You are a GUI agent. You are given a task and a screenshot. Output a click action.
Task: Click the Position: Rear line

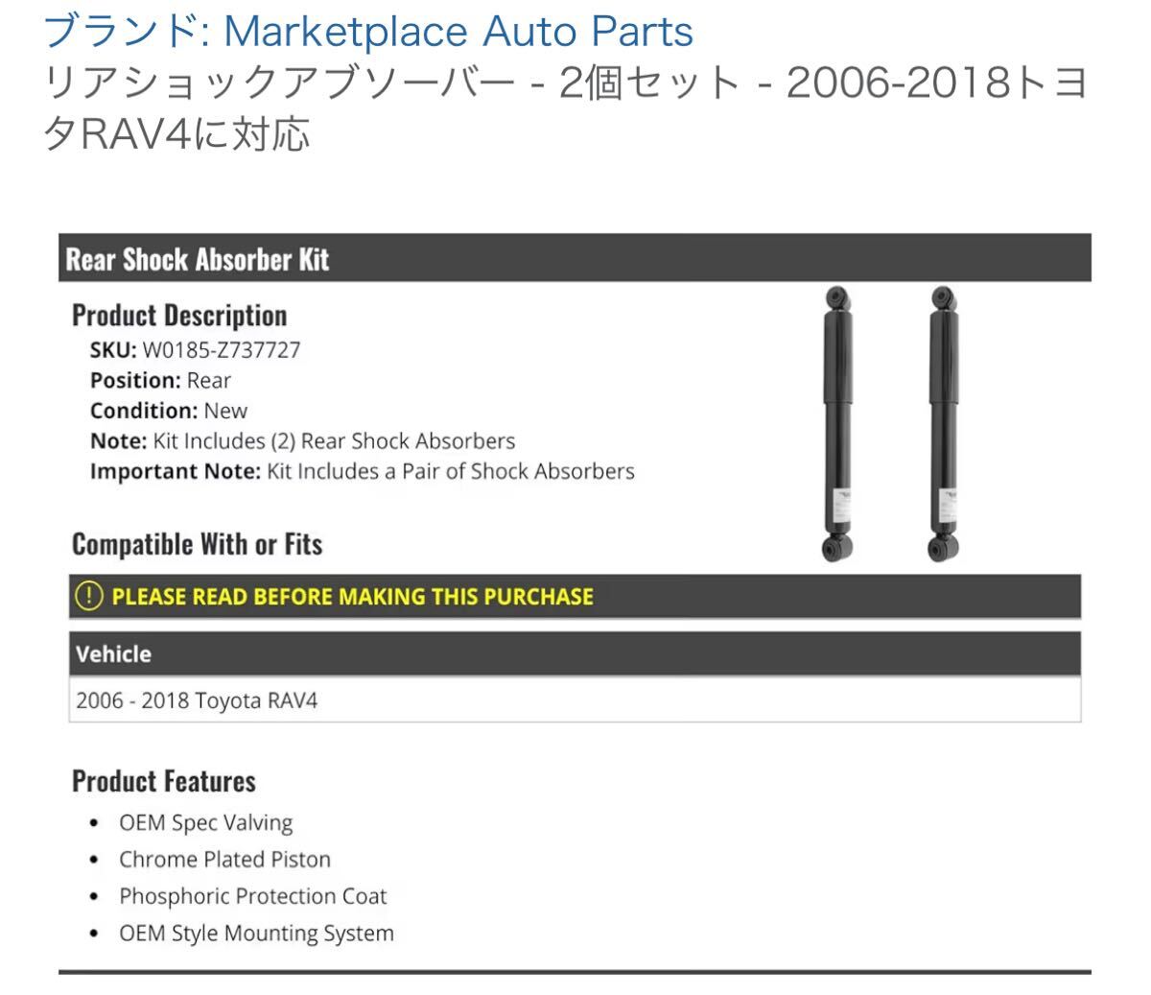(160, 381)
